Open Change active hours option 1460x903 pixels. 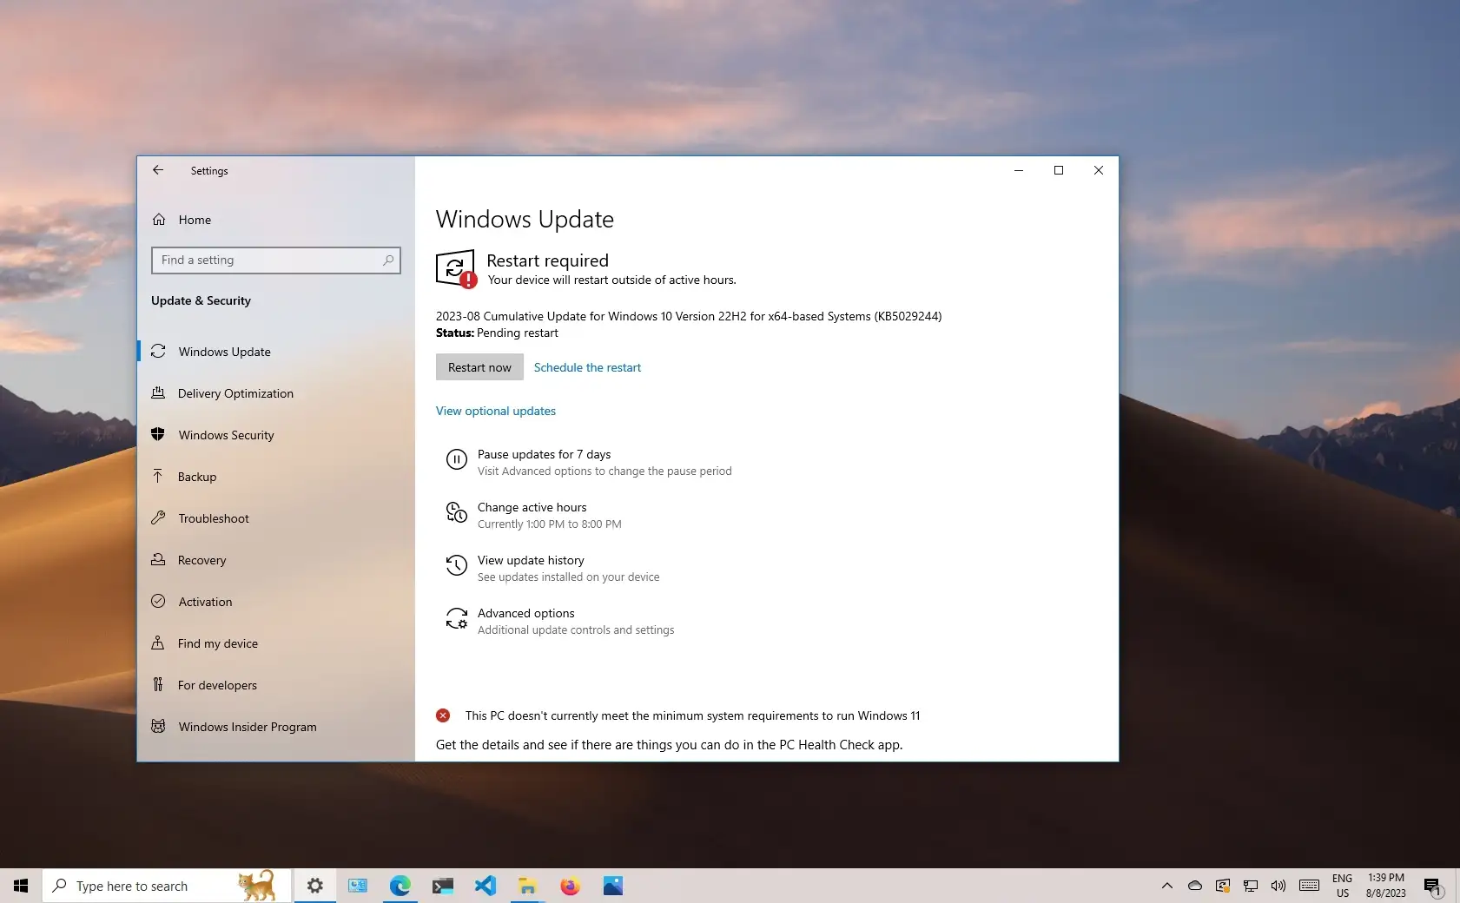[532, 507]
